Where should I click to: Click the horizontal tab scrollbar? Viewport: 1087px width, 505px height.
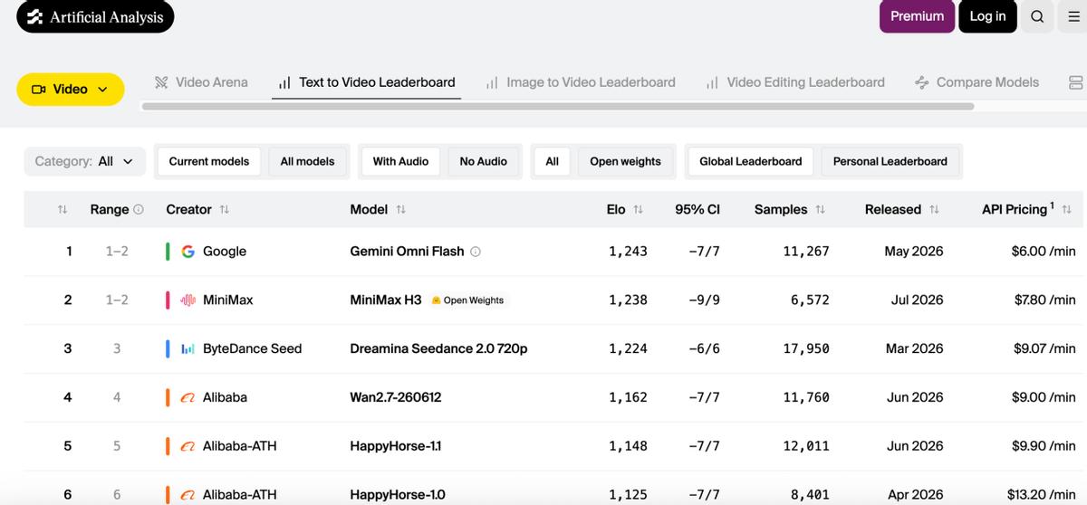(x=558, y=107)
